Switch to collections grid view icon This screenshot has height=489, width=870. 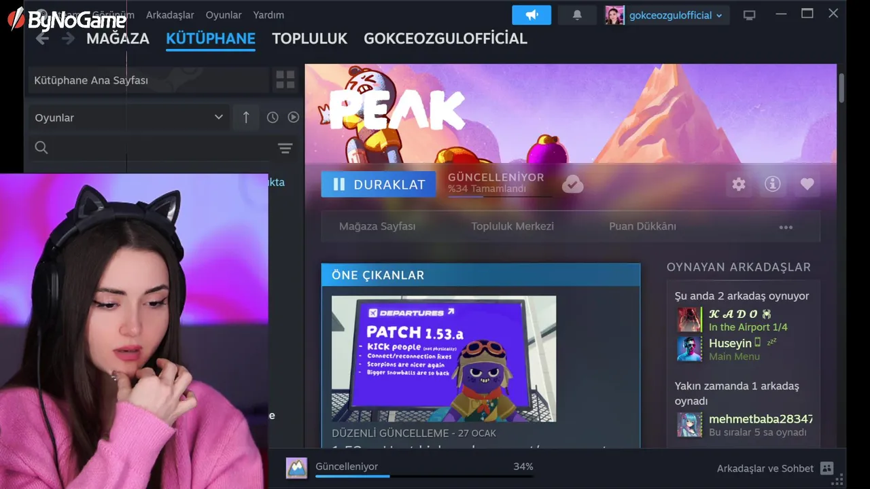tap(285, 80)
